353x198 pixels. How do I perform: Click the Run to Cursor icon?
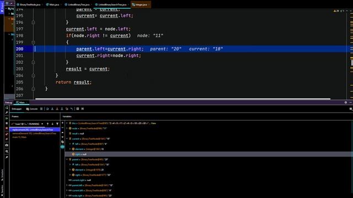pos(72,109)
